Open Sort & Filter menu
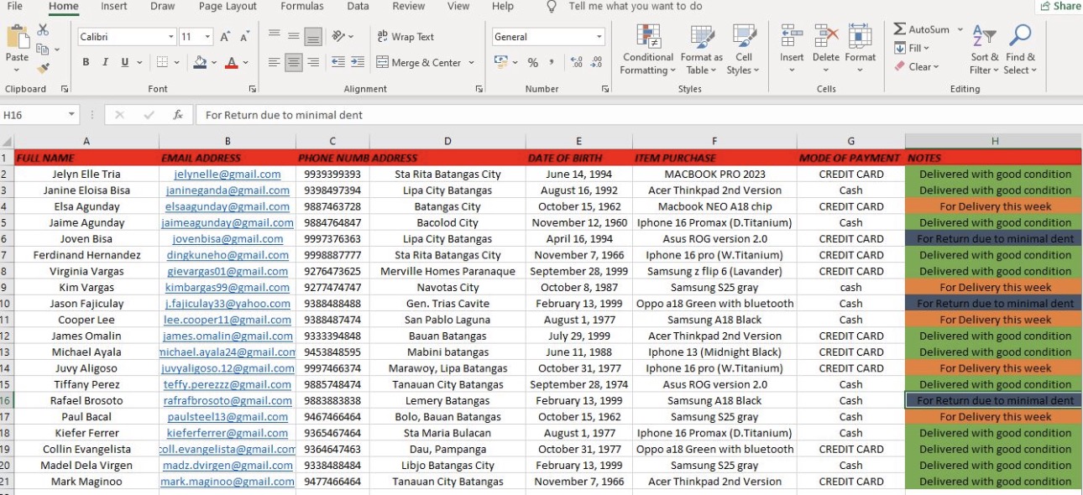The width and height of the screenshot is (1083, 495). pos(985,49)
